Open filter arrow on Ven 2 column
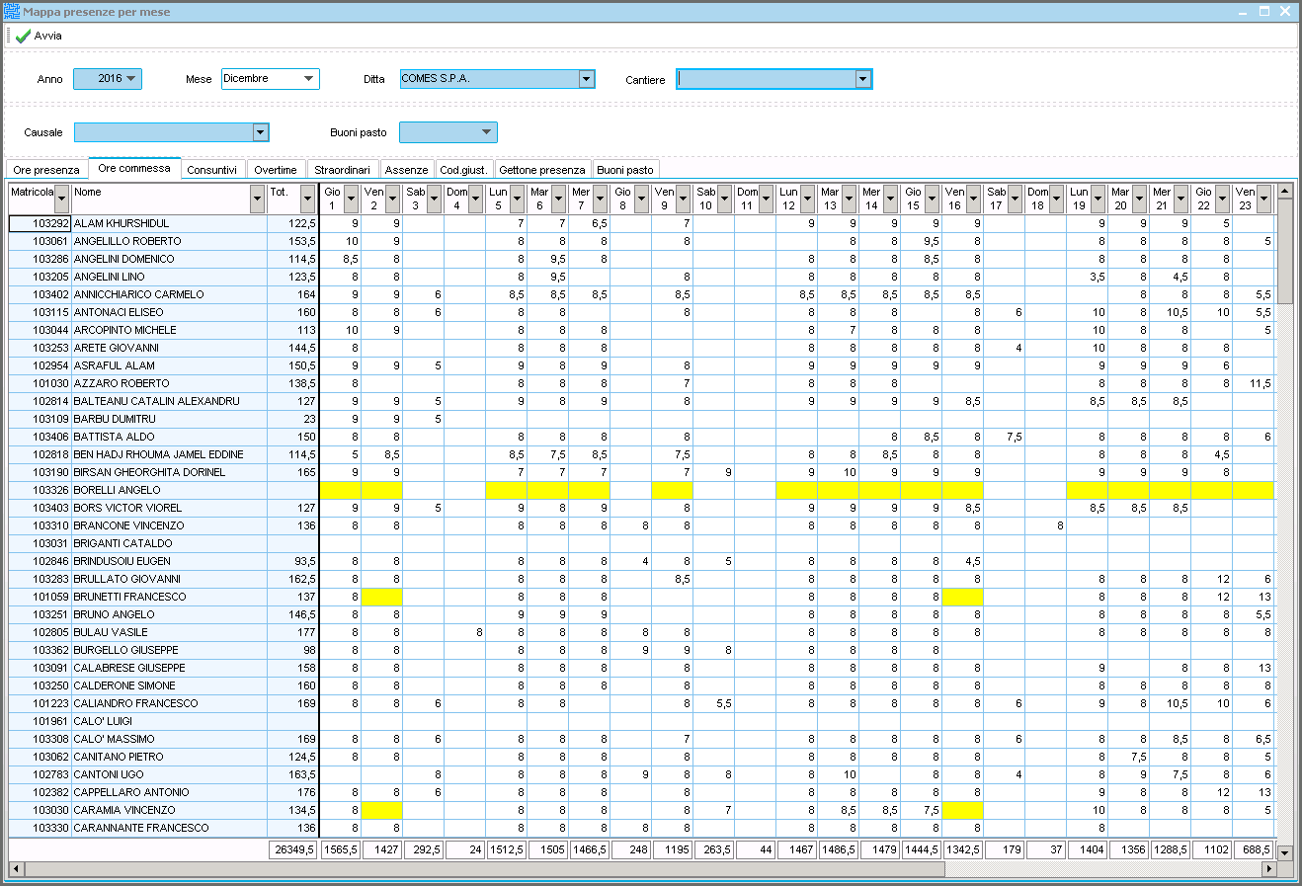Screen dimensions: 1302x886 click(x=392, y=199)
